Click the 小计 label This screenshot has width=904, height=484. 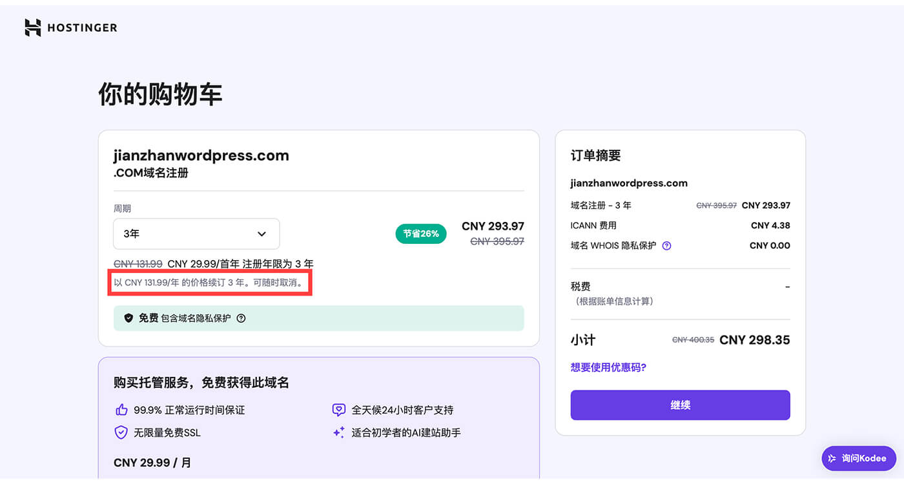coord(583,340)
